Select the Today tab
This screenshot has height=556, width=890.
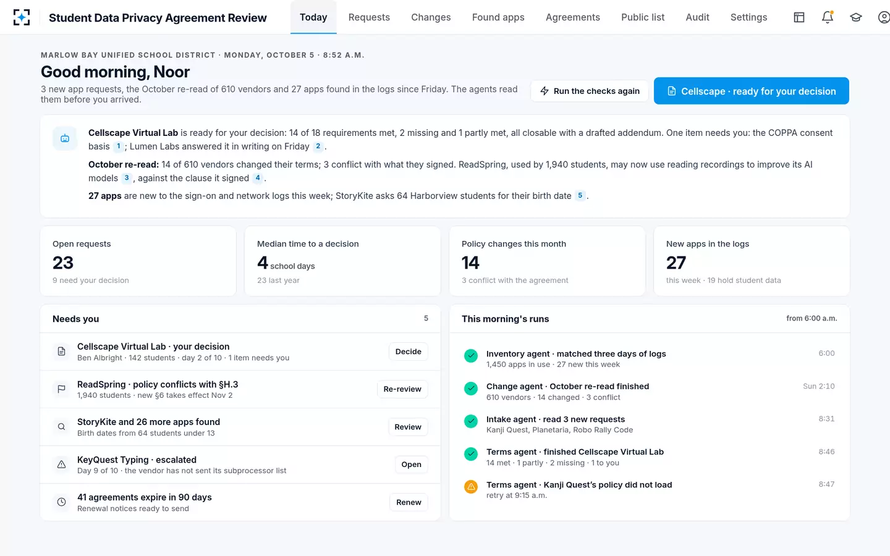tap(313, 17)
